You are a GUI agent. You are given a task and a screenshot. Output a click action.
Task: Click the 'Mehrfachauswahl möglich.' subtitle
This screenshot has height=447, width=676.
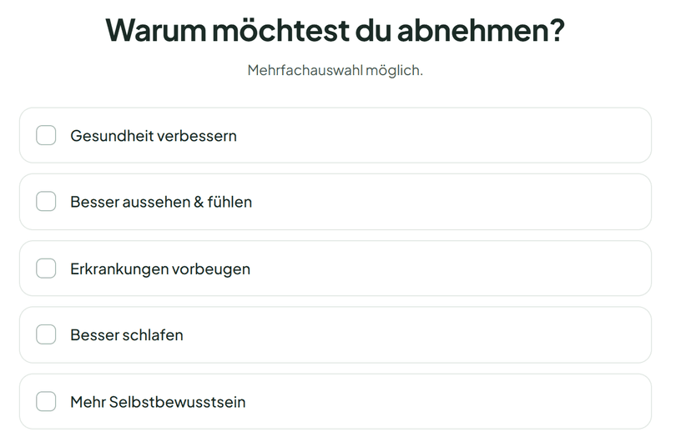335,70
